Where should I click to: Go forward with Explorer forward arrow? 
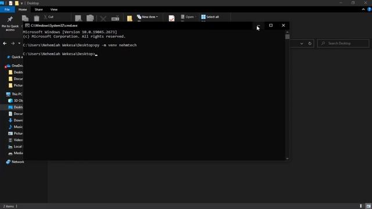pyautogui.click(x=13, y=44)
